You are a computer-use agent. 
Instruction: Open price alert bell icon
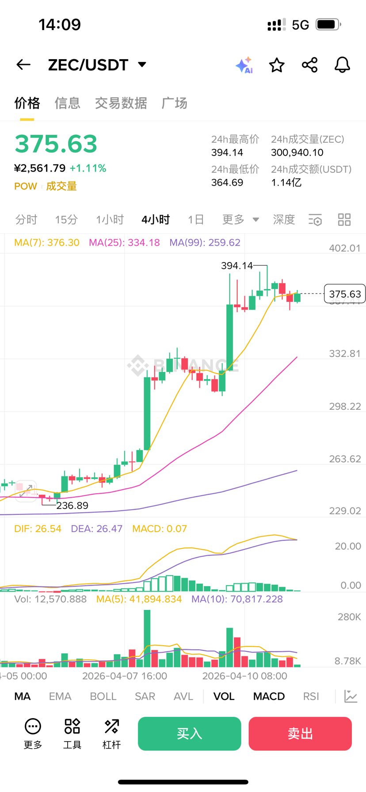(x=342, y=65)
